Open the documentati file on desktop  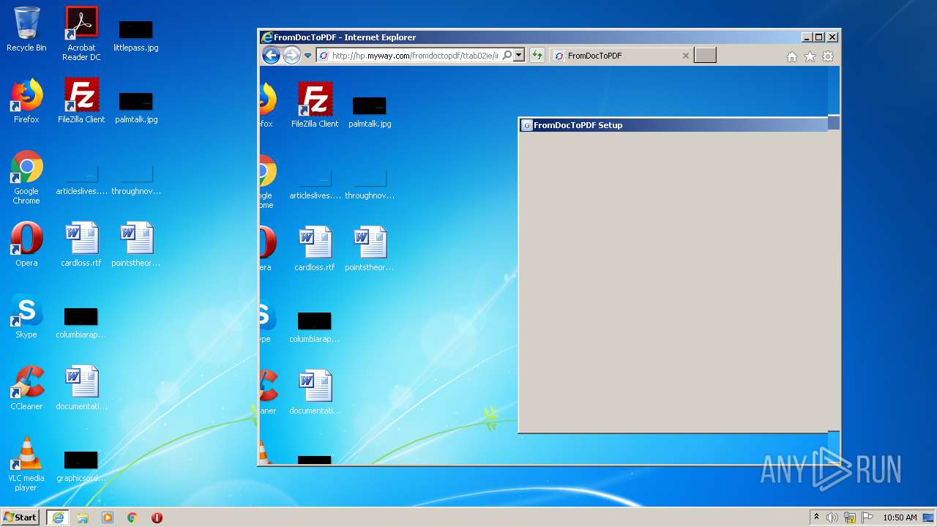pyautogui.click(x=81, y=389)
